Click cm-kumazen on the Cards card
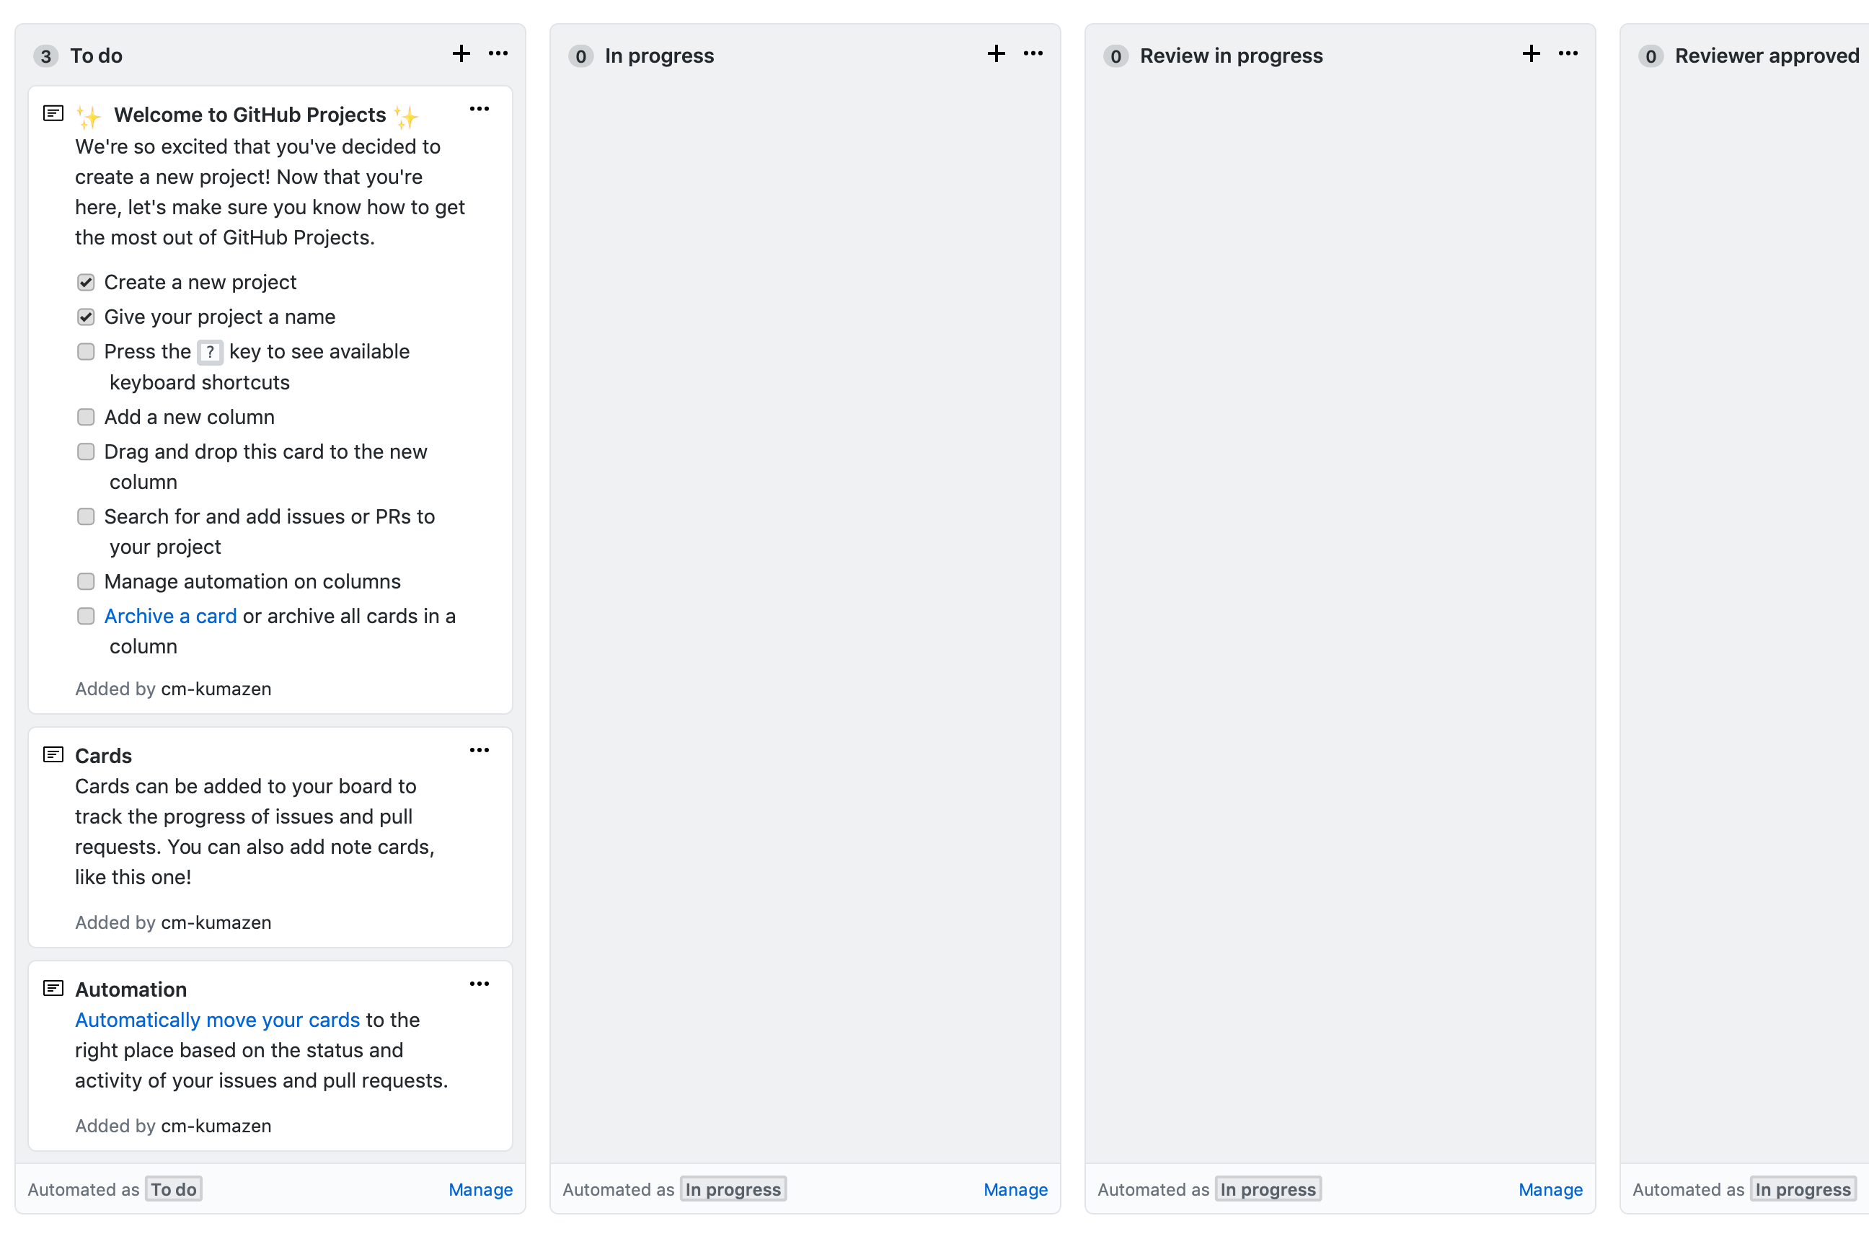 pyautogui.click(x=216, y=923)
